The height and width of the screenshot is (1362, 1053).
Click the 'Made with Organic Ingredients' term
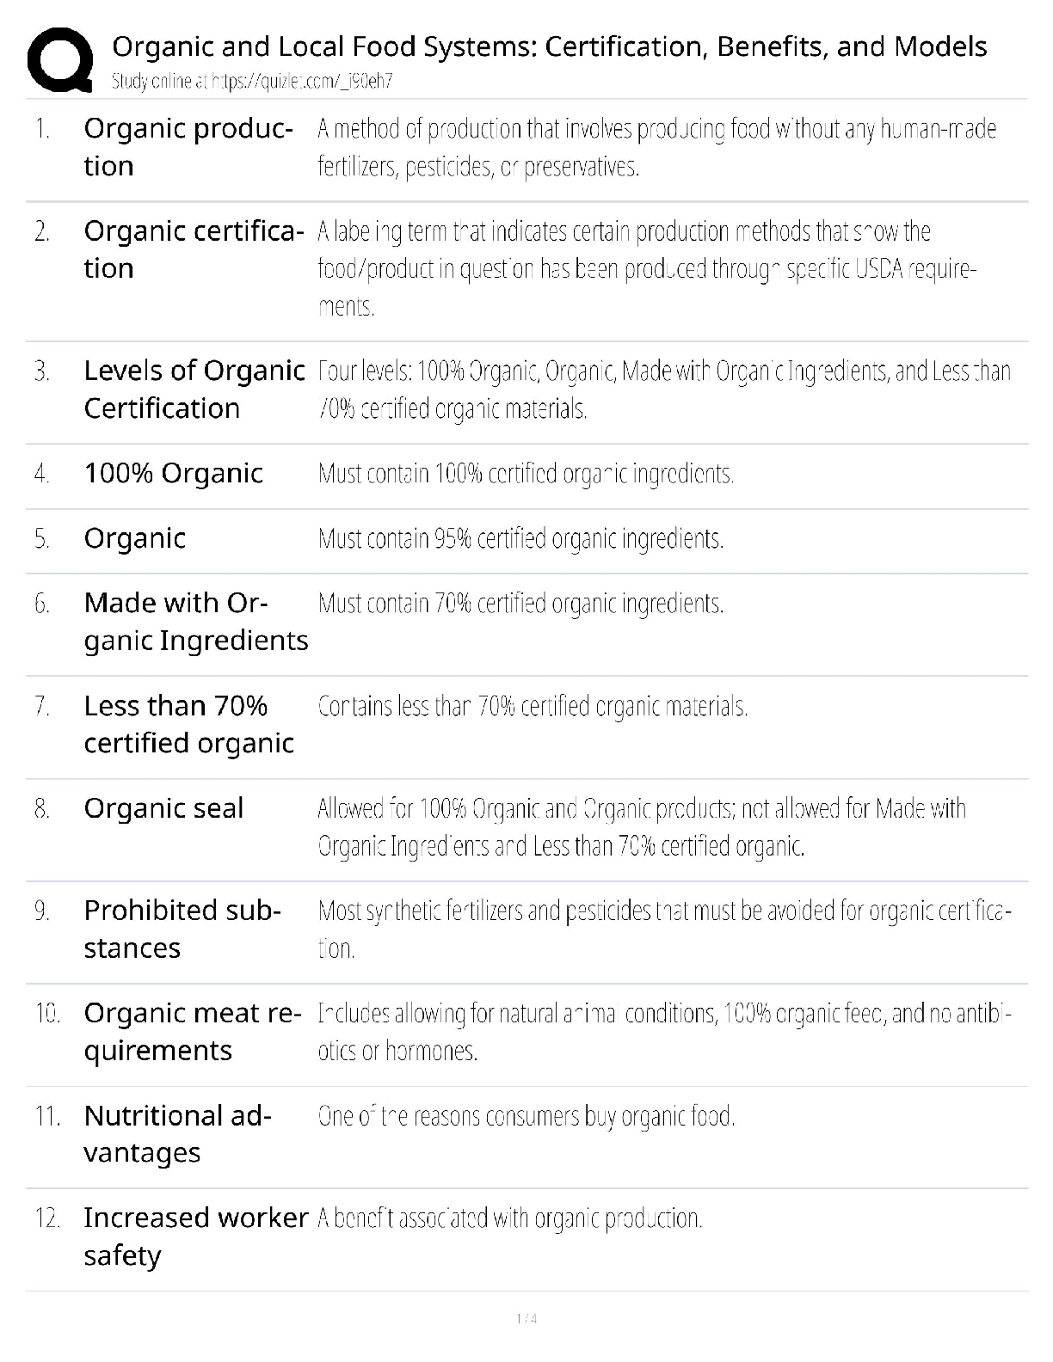tap(195, 622)
